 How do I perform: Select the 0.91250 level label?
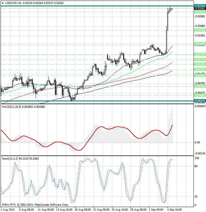[x=200, y=70]
